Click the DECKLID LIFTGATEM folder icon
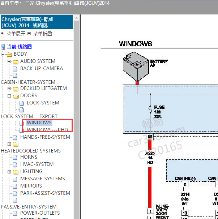Screen dimensions: 218x219 (16, 89)
